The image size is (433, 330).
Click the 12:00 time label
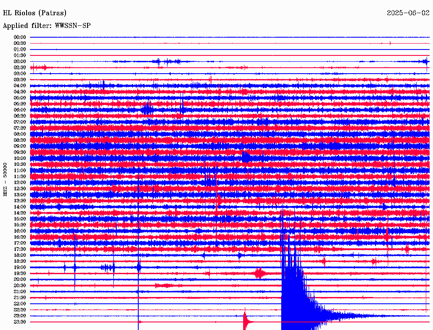[20, 182]
